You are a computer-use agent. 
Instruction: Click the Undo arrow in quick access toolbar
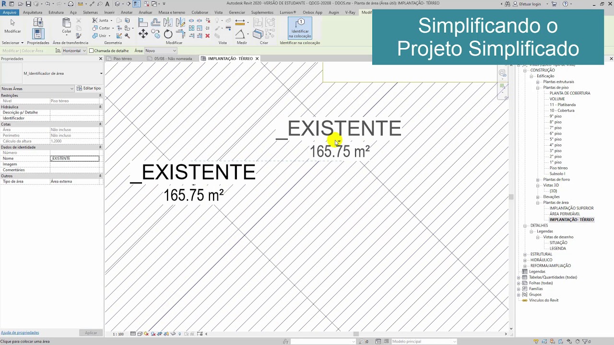(47, 4)
